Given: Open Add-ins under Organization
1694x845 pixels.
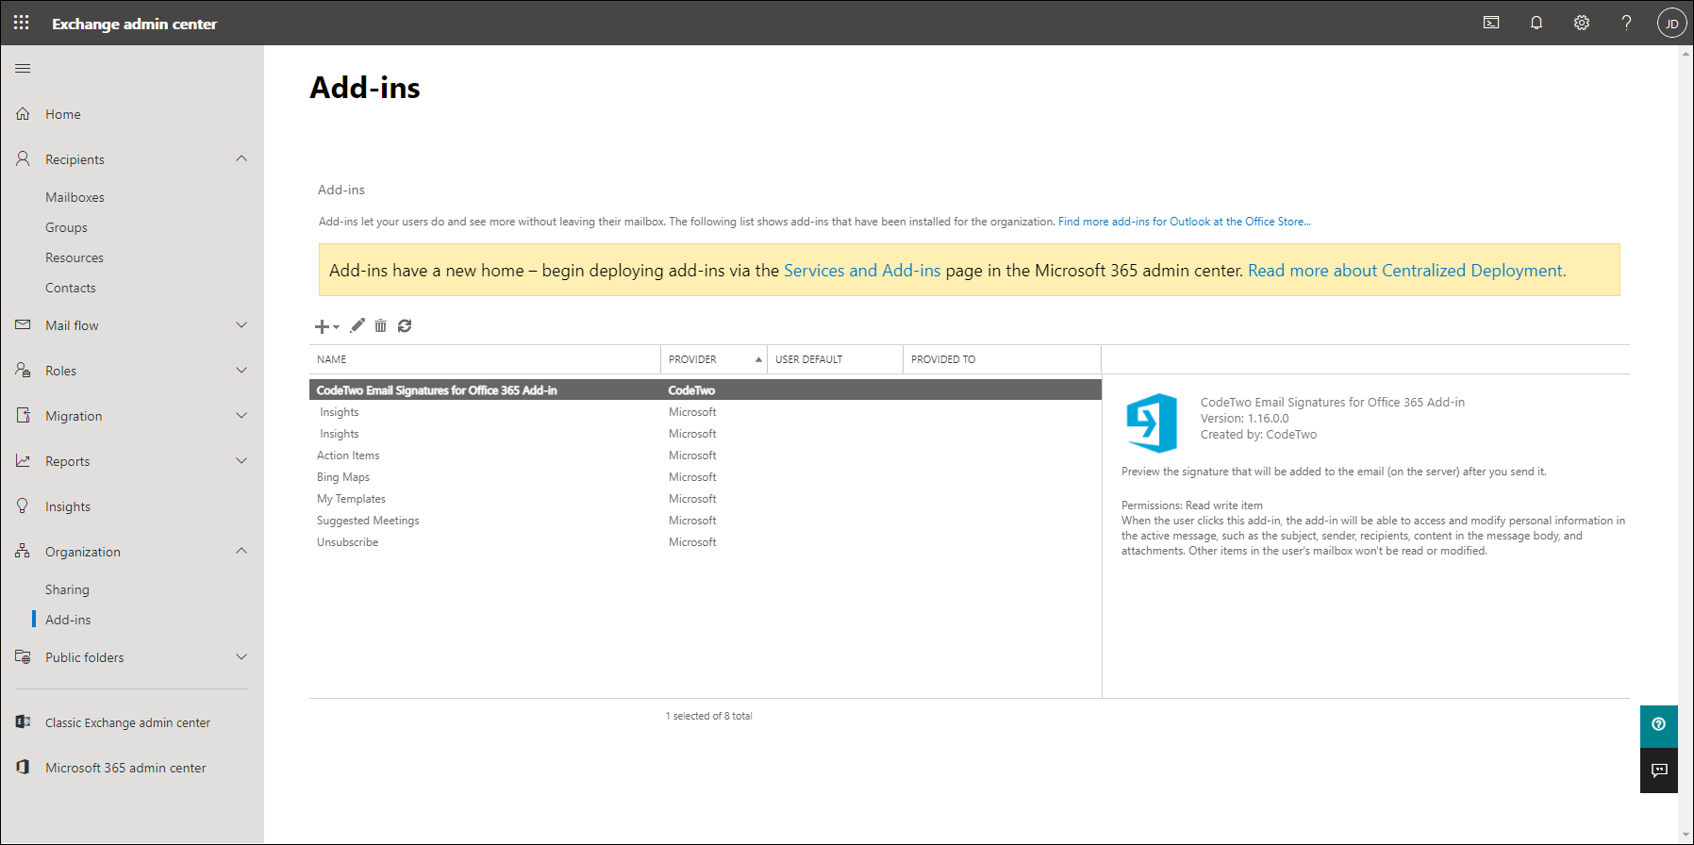Looking at the screenshot, I should pos(68,620).
